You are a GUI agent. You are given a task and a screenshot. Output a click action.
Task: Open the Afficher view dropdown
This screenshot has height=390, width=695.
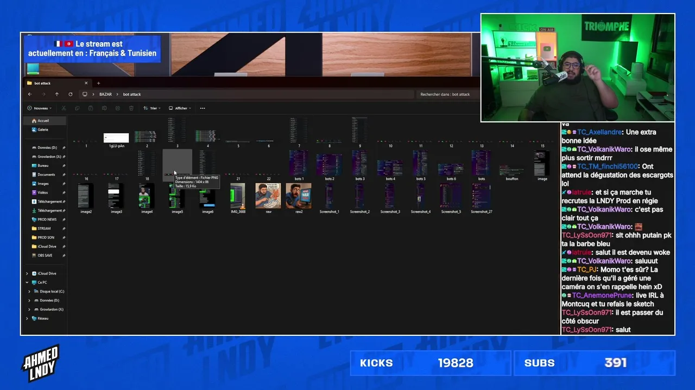pos(180,108)
